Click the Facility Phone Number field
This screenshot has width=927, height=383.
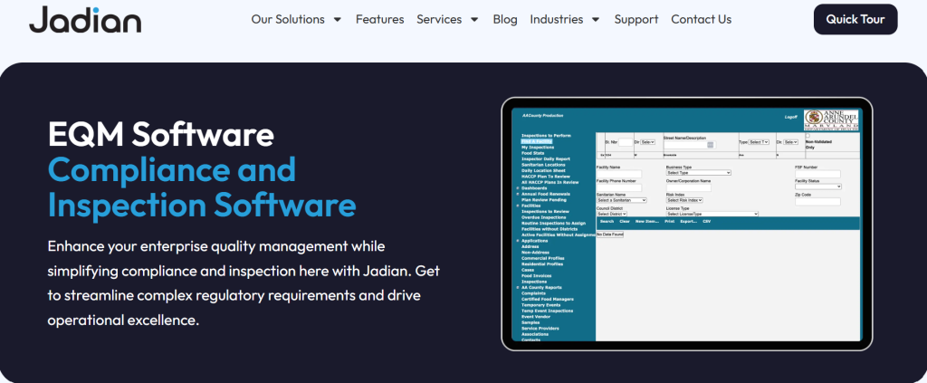(619, 188)
